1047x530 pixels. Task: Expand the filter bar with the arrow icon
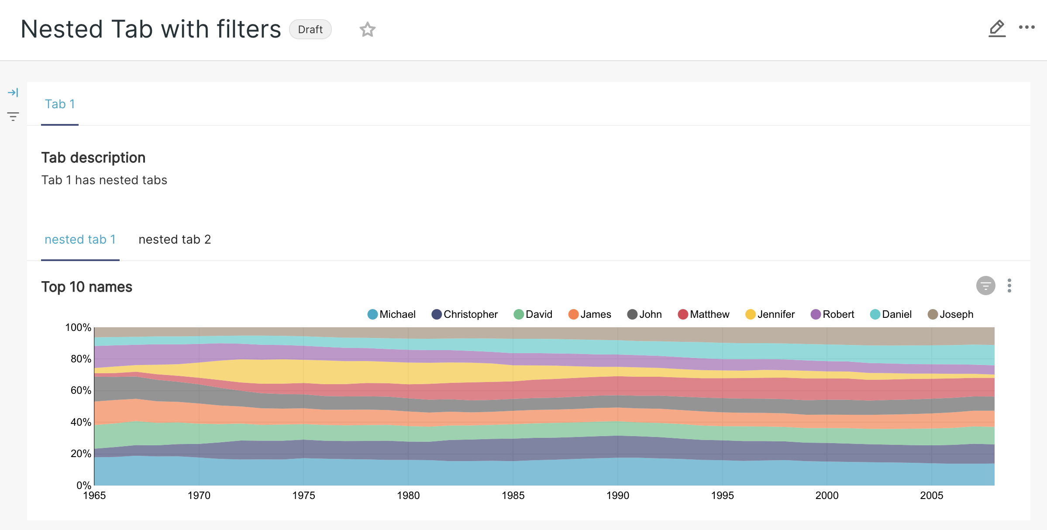pyautogui.click(x=13, y=93)
